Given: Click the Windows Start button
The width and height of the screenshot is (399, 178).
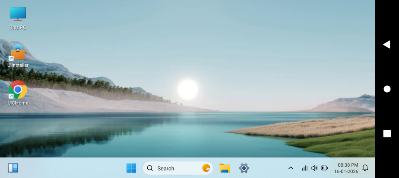Looking at the screenshot, I should coord(131,168).
